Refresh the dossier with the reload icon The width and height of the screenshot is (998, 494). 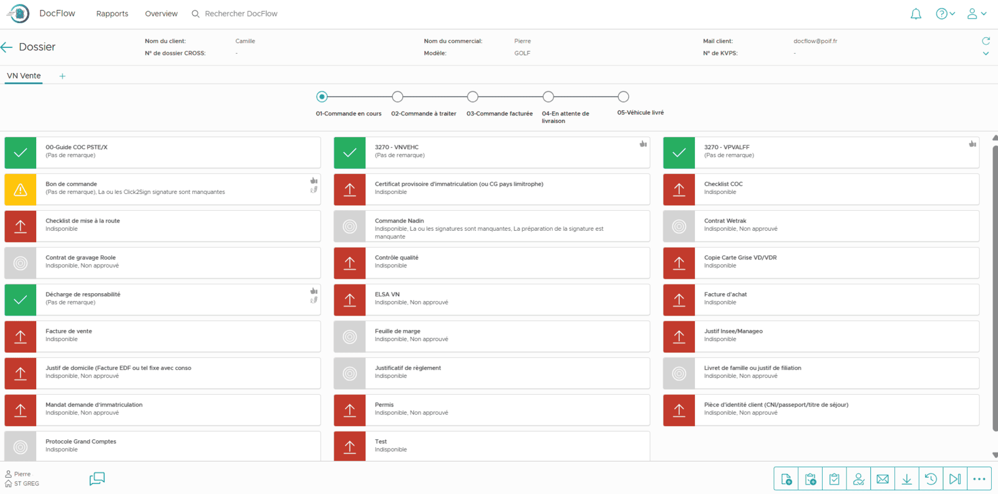(986, 41)
